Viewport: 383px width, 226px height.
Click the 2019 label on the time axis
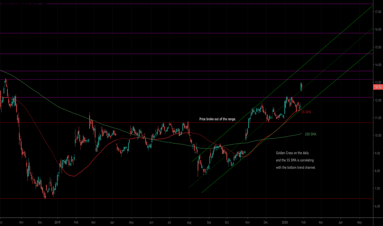[x=58, y=222]
